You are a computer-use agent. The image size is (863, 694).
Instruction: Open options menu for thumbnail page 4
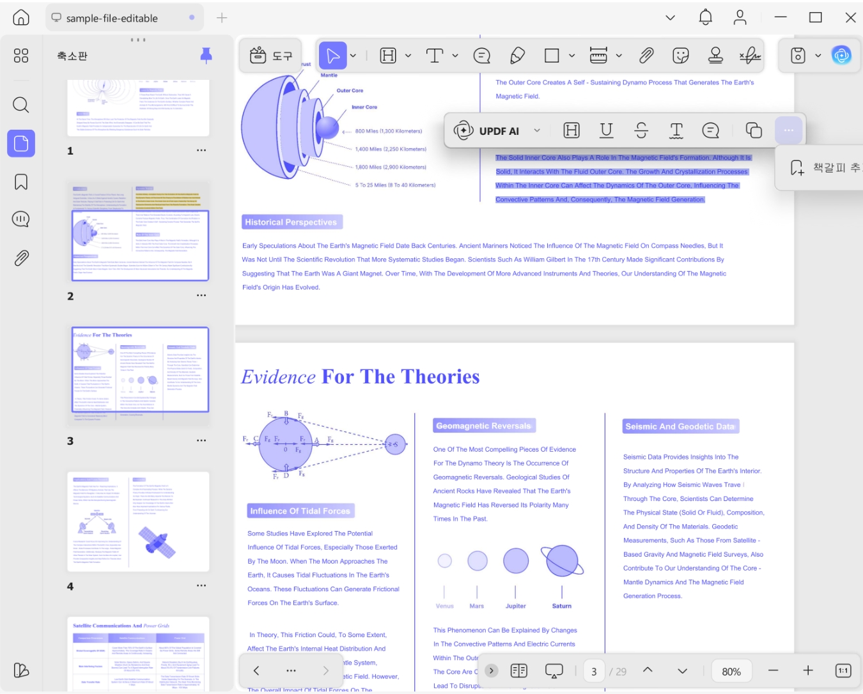pyautogui.click(x=201, y=586)
